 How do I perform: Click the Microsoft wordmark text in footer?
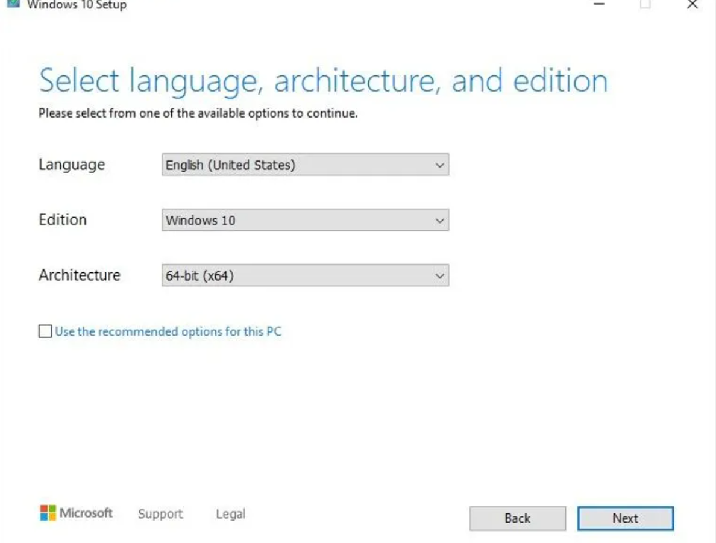86,513
